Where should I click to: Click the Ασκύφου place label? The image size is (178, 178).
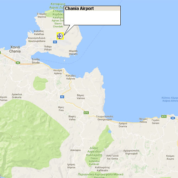[x=75, y=150]
